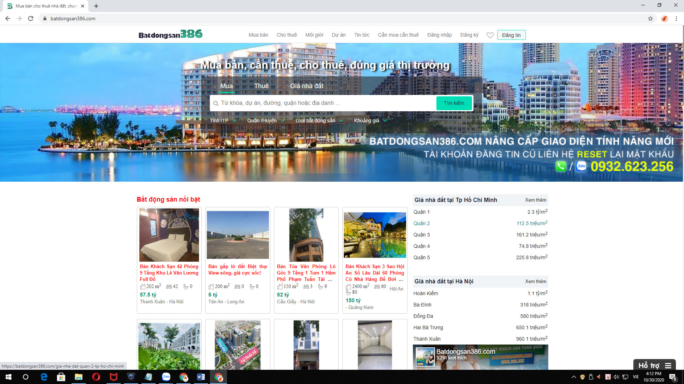
Task: Click the search magnifier icon in search box
Action: 216,103
